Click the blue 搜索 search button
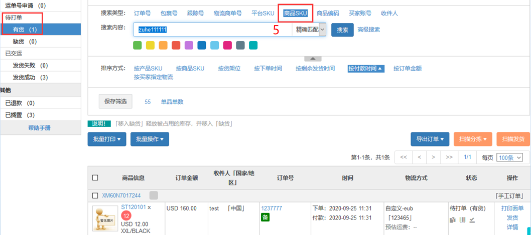 tap(342, 29)
